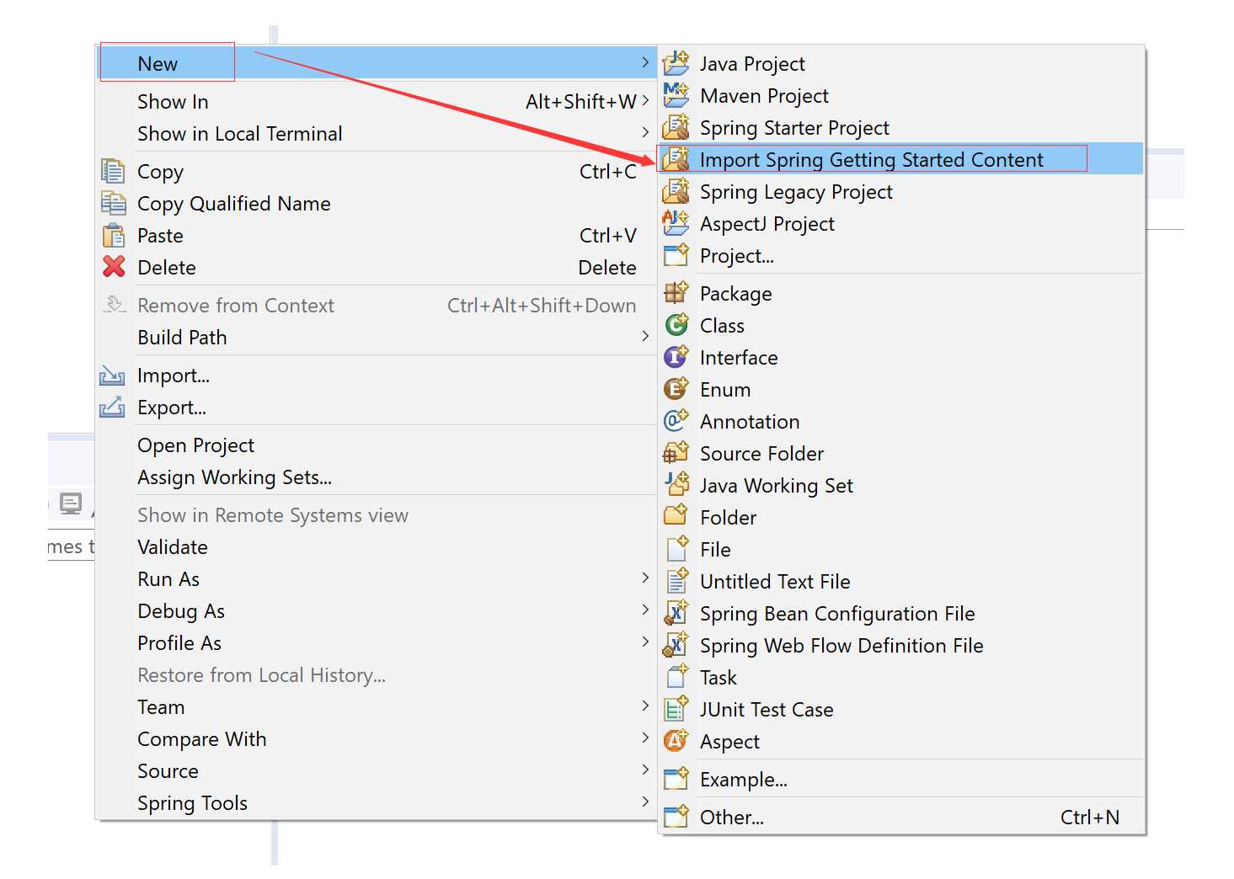Viewport: 1234px width, 879px height.
Task: Expand the Compare With submenu arrow
Action: (x=645, y=738)
